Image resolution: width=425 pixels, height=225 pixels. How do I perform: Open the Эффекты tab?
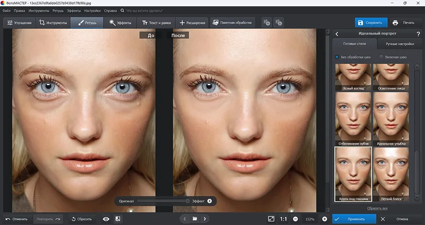120,23
